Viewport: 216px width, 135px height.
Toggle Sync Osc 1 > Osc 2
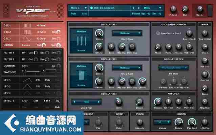(158, 33)
